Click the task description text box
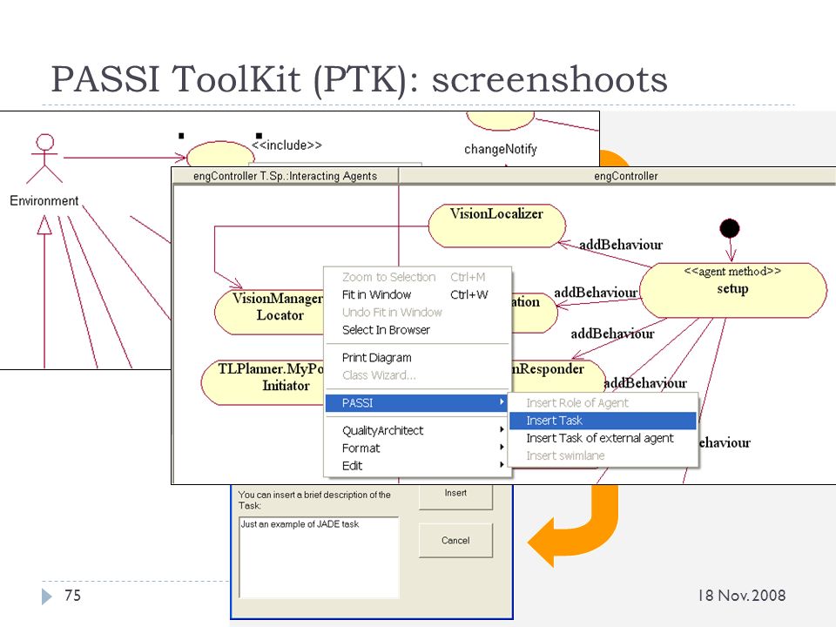The image size is (836, 627). [319, 557]
